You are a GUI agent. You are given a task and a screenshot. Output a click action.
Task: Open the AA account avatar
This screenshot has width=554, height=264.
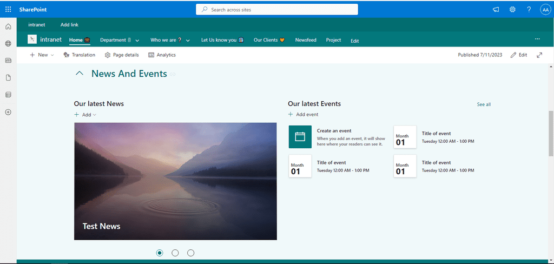[545, 10]
